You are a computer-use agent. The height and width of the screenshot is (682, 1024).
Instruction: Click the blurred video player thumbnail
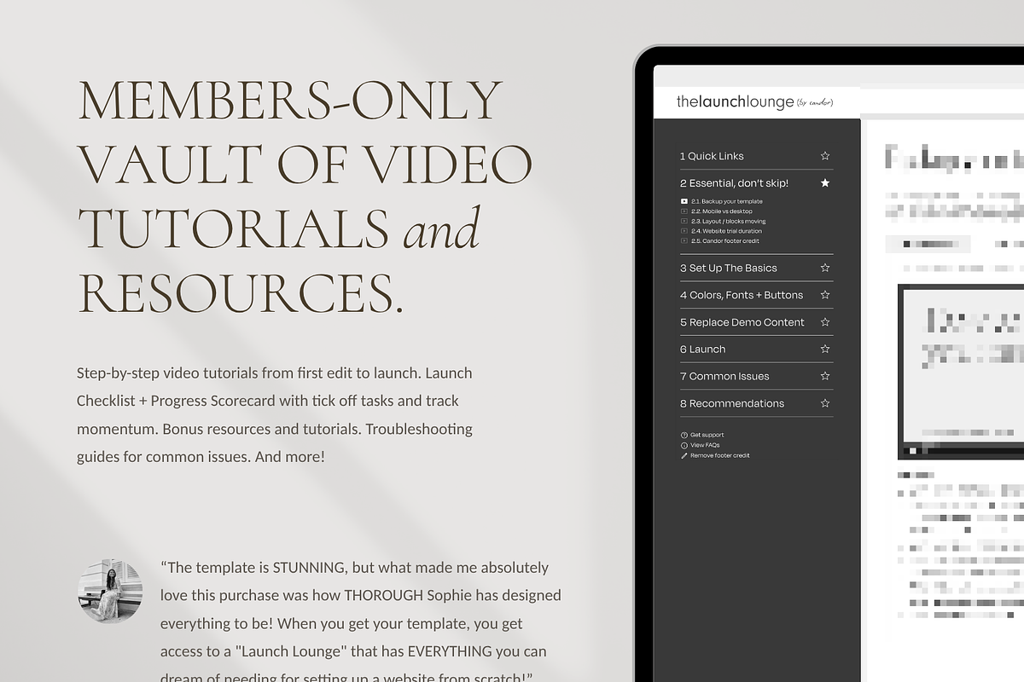pos(962,372)
